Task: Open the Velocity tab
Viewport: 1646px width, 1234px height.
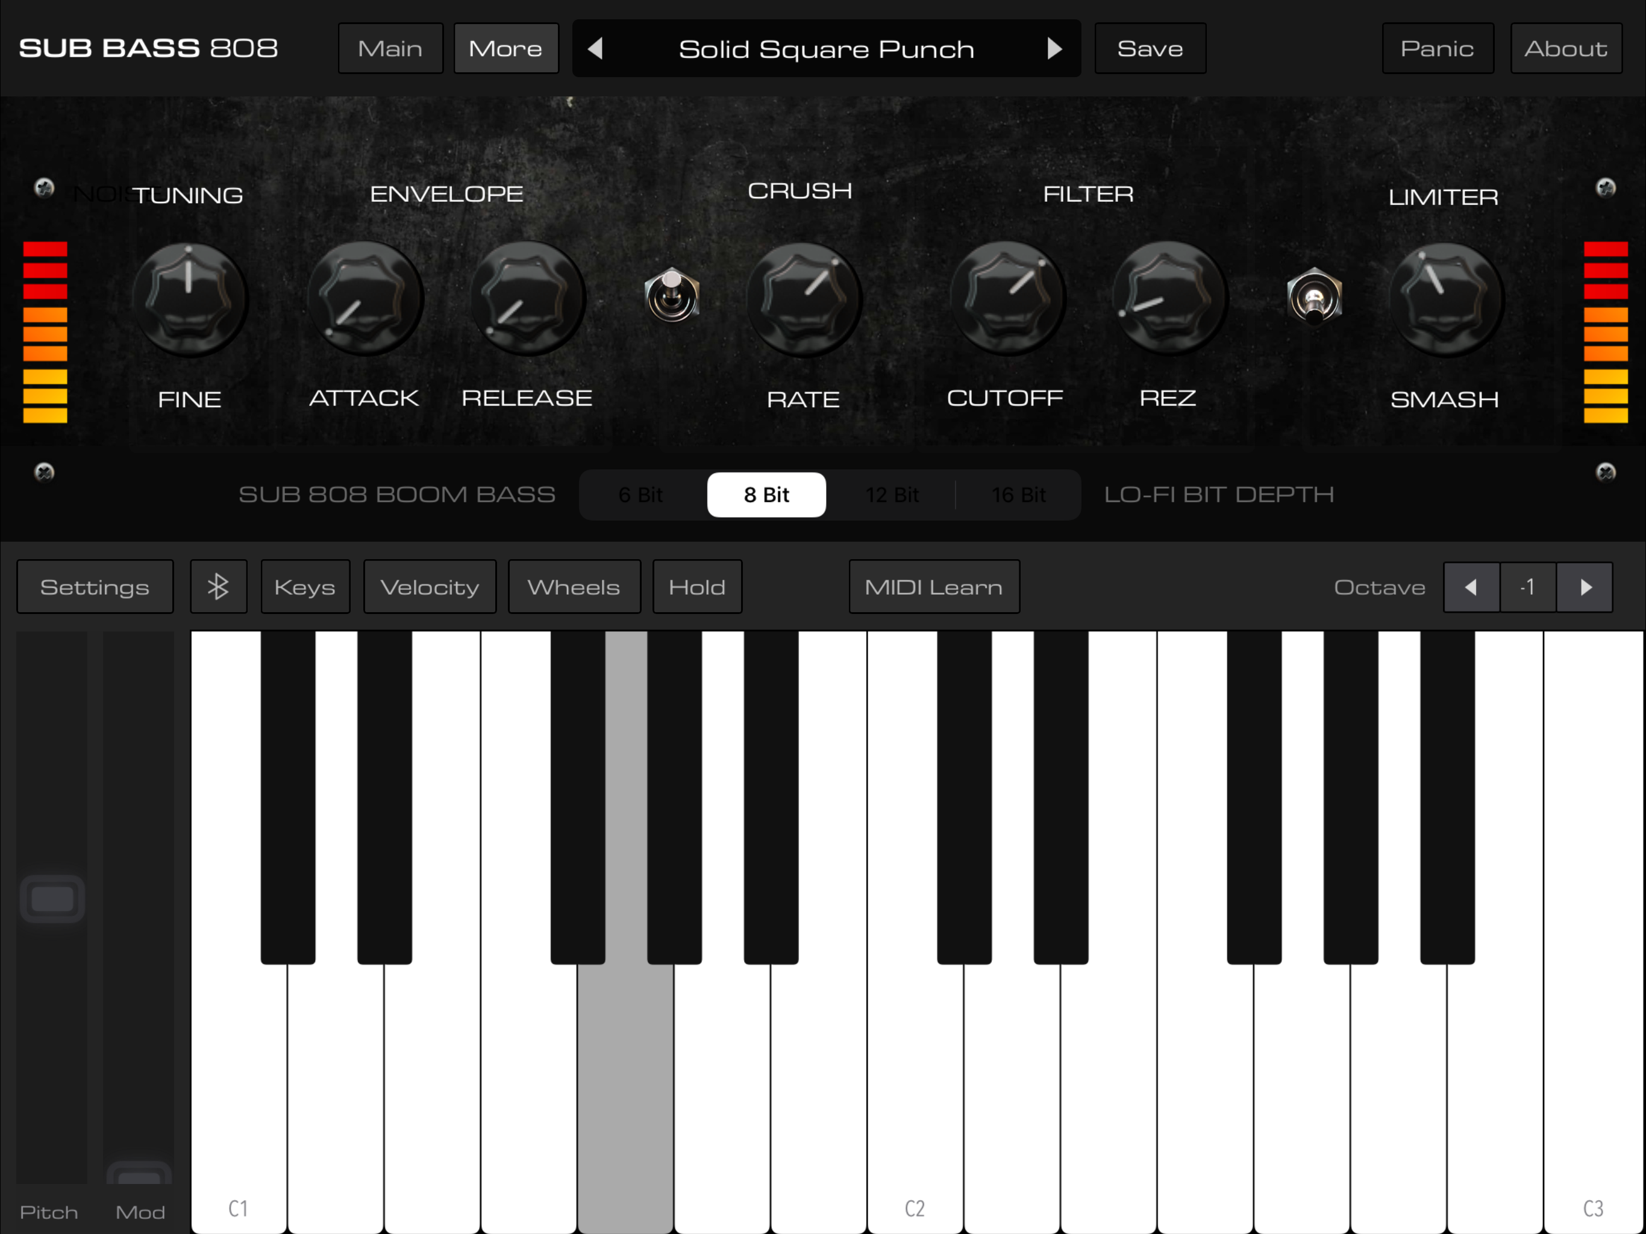Action: coord(430,587)
